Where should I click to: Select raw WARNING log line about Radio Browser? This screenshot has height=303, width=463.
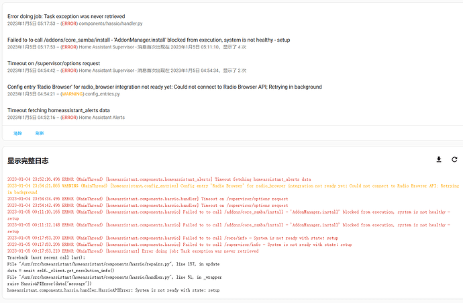[x=234, y=189]
